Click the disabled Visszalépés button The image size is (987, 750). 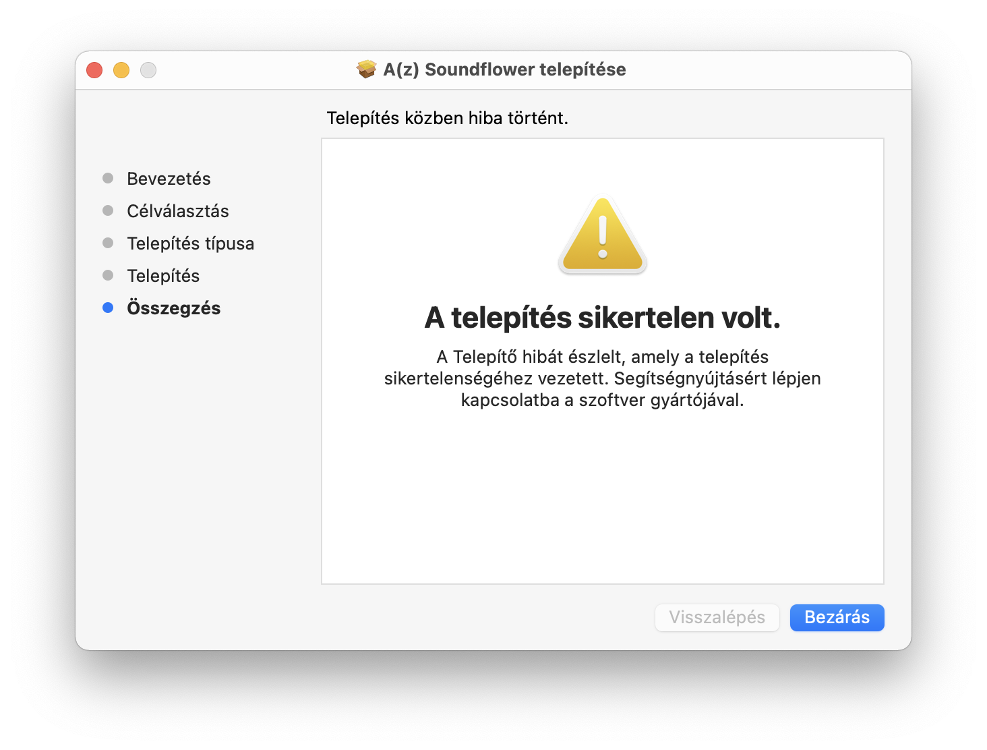(x=717, y=617)
